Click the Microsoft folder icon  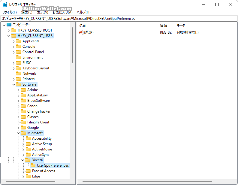[23, 133]
